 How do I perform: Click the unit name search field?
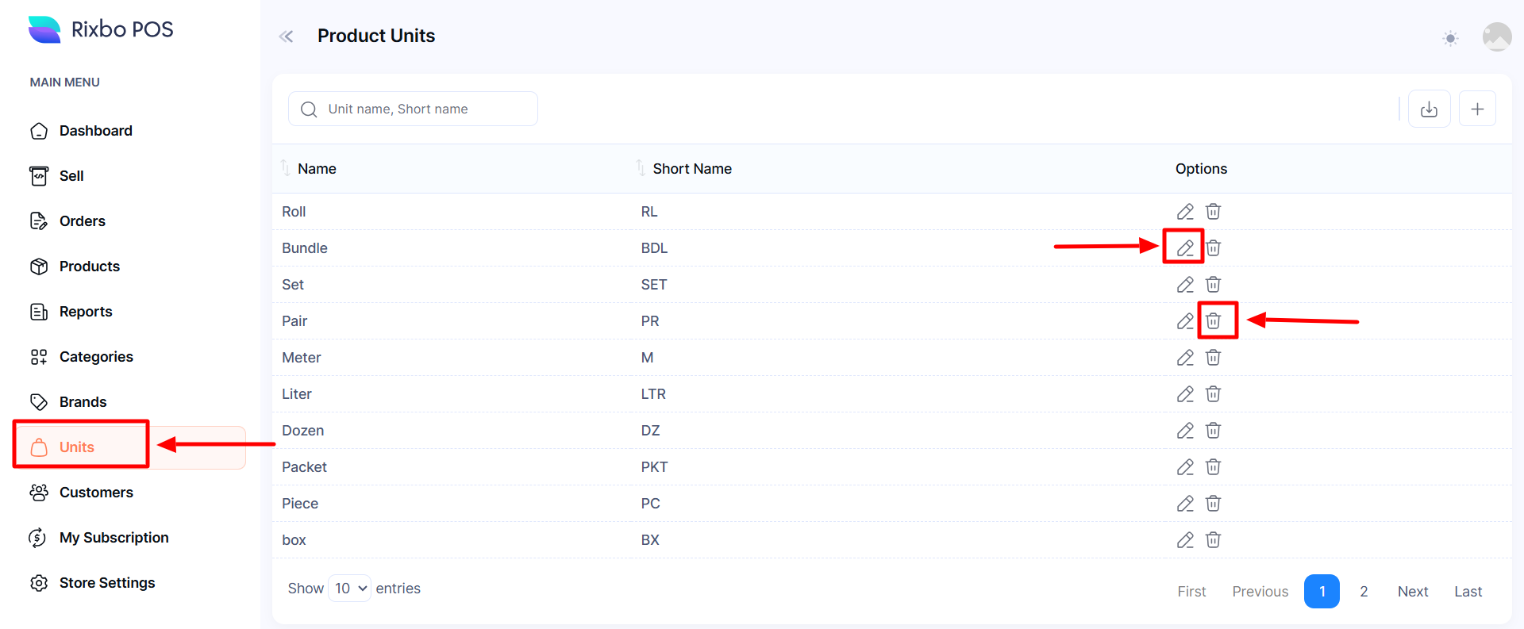click(425, 109)
